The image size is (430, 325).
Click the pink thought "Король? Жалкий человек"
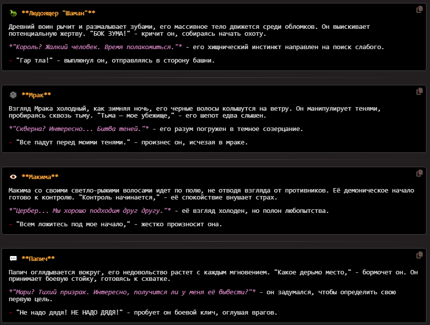coord(95,47)
